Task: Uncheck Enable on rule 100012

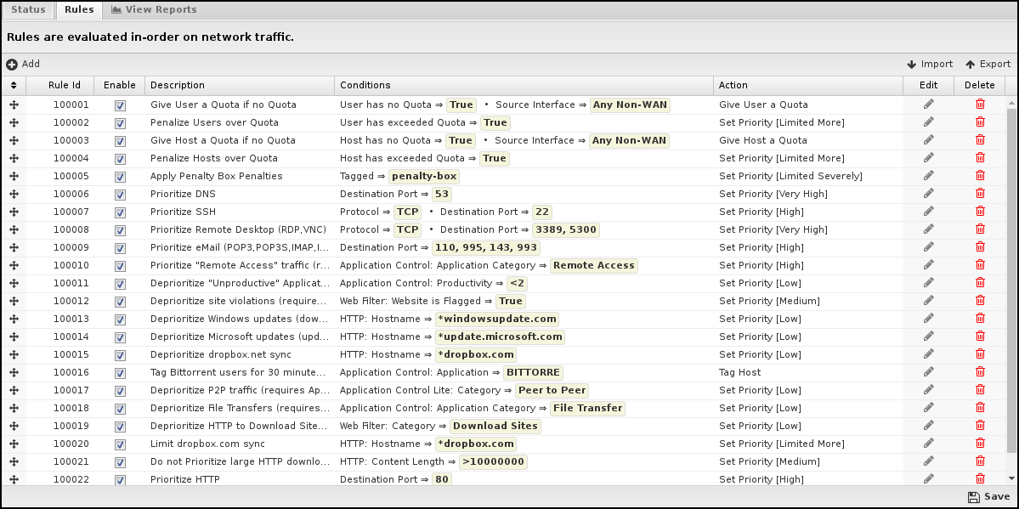Action: 120,302
